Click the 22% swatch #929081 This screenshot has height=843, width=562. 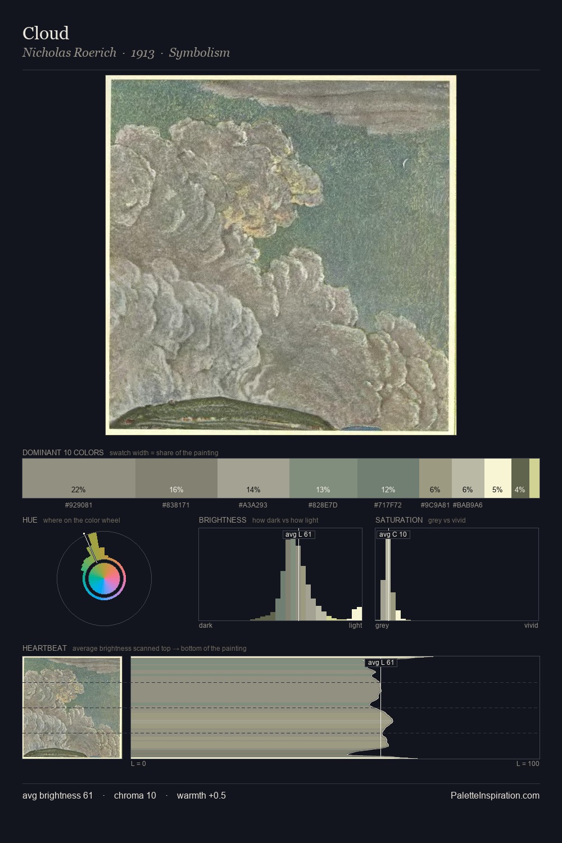[79, 478]
